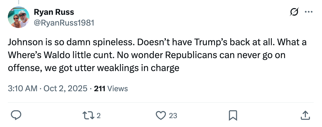This screenshot has height=127, width=322.
Task: Reply using the speech bubble icon
Action: tap(16, 115)
